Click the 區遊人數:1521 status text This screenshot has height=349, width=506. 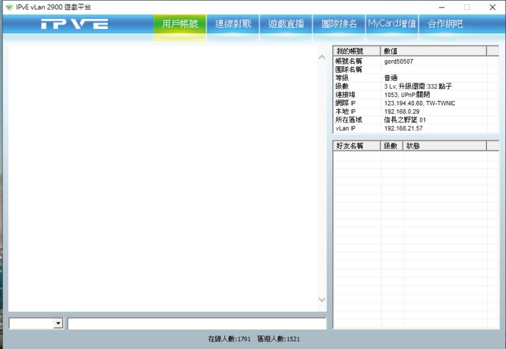coord(278,339)
